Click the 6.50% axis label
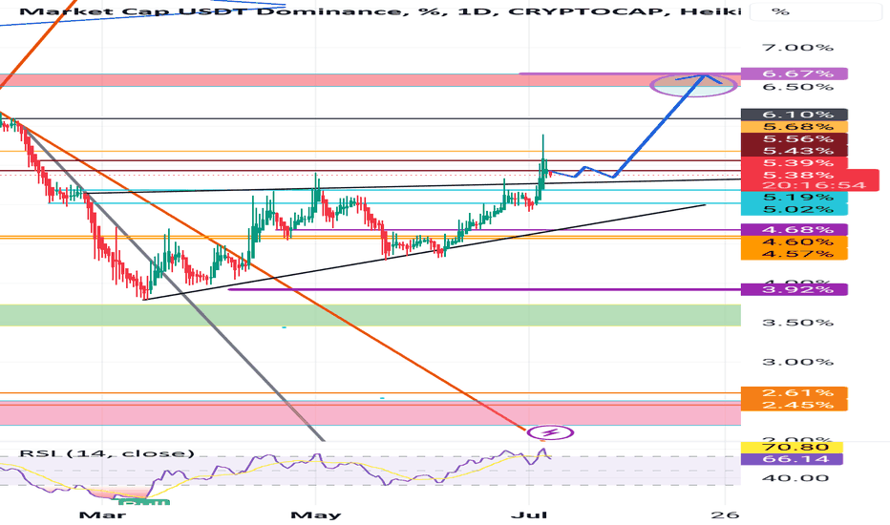Image resolution: width=890 pixels, height=525 pixels. (x=797, y=87)
